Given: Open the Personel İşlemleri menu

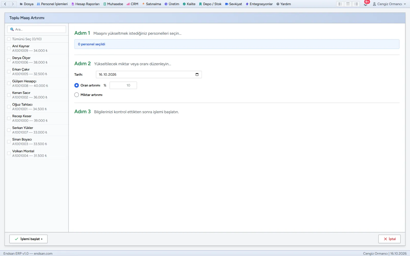Looking at the screenshot, I should (x=52, y=4).
